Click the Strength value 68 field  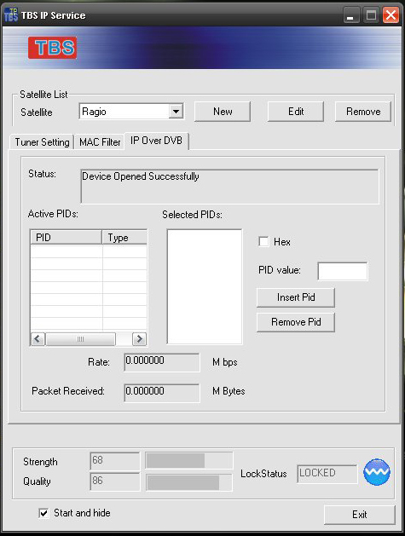pyautogui.click(x=115, y=461)
